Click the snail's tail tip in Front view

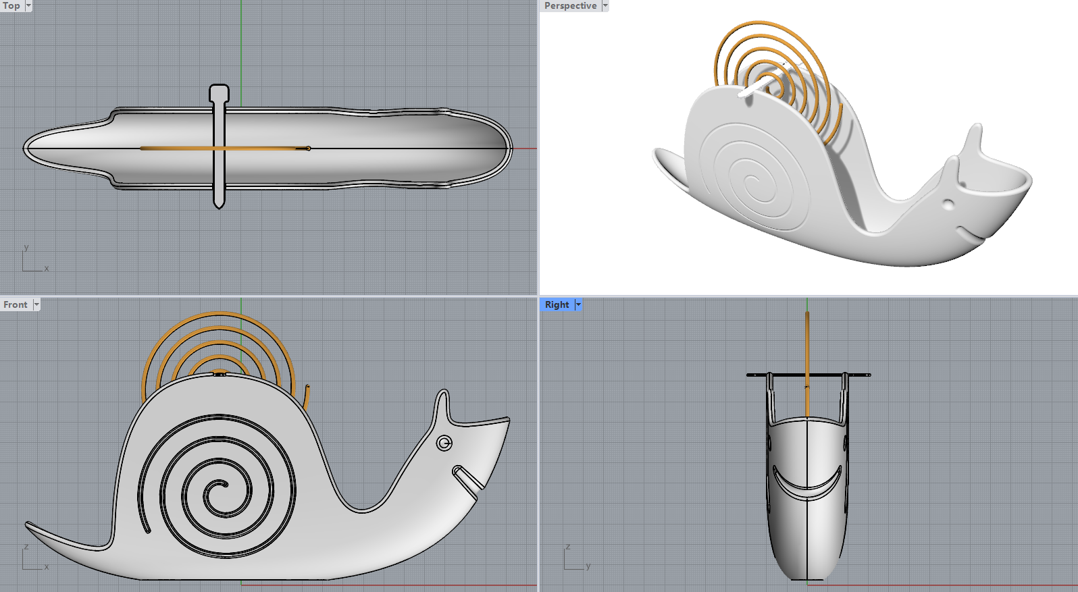[x=30, y=525]
